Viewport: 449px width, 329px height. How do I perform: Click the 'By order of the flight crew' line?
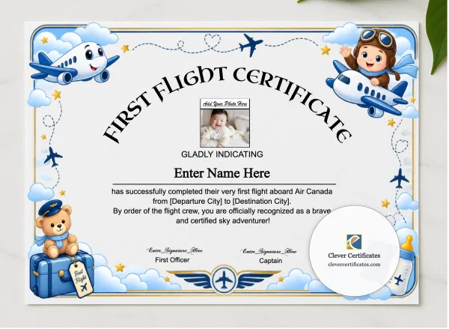pyautogui.click(x=222, y=211)
